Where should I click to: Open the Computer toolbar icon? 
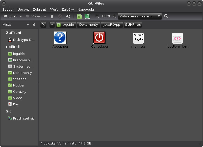(x=87, y=16)
